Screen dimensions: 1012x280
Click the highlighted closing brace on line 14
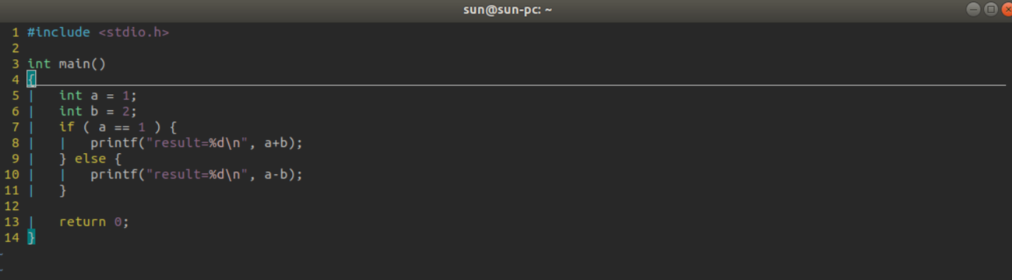[x=31, y=238]
